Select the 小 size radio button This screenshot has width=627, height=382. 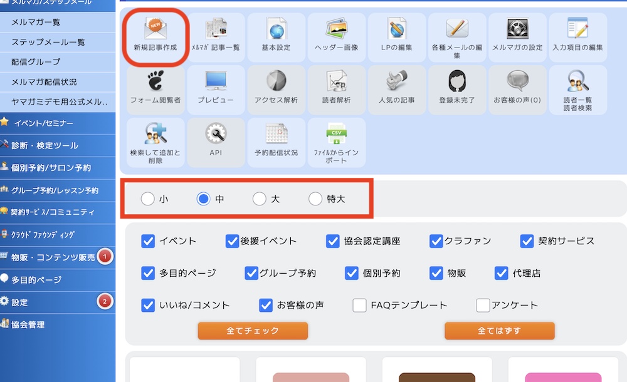(x=147, y=199)
